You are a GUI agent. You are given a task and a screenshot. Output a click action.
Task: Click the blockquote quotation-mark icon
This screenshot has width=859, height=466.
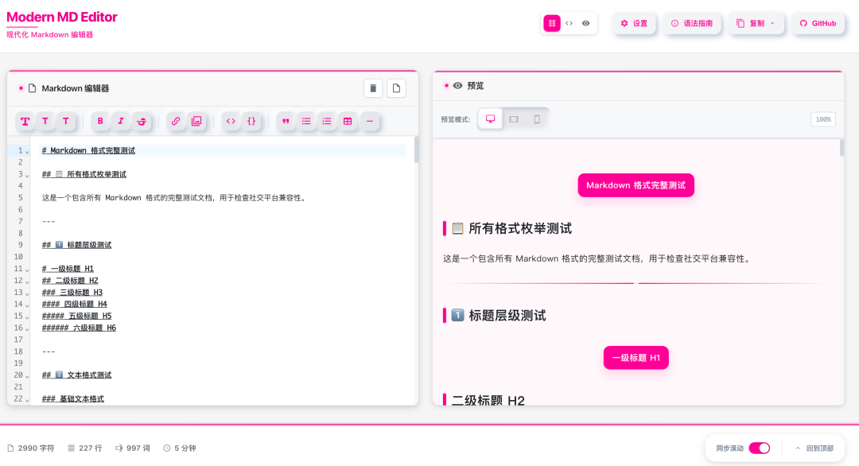pyautogui.click(x=286, y=120)
